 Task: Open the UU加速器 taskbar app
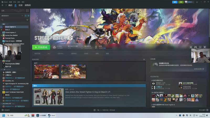tap(41, 115)
